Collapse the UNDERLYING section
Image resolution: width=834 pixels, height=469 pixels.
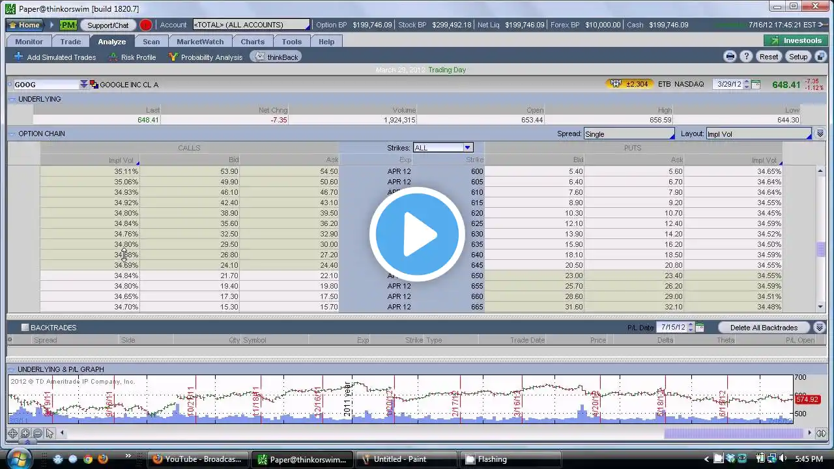coord(12,99)
